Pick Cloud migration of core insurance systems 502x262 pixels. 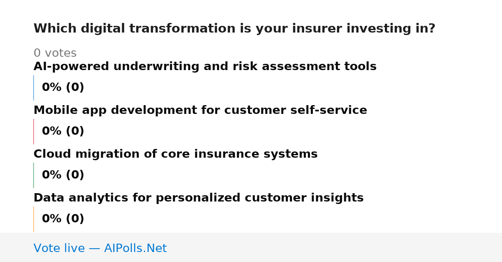pyautogui.click(x=176, y=154)
